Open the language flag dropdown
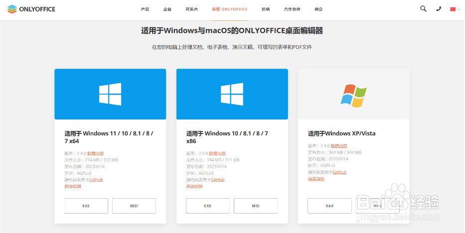This screenshot has height=233, width=465. [455, 9]
